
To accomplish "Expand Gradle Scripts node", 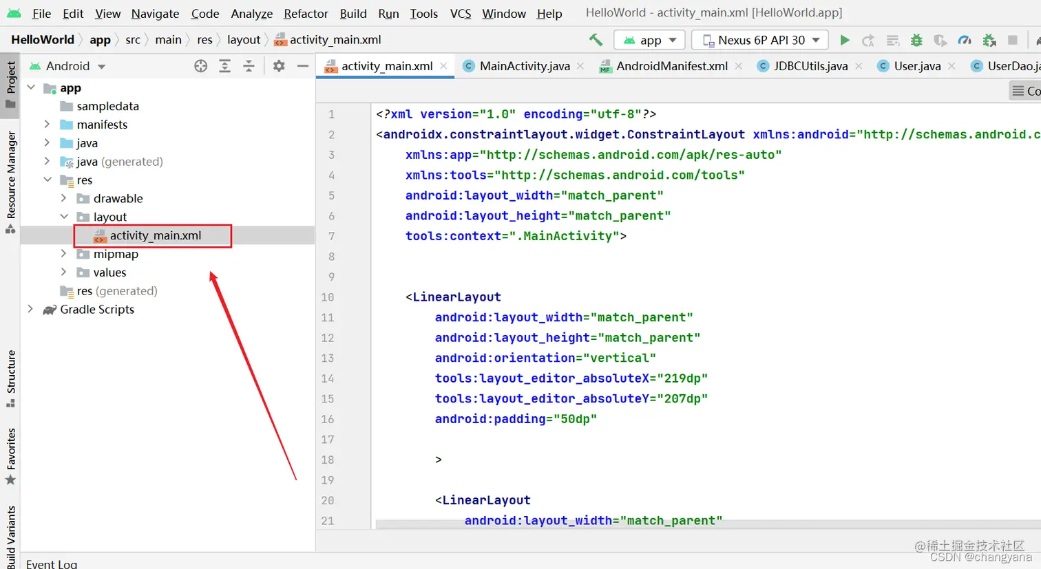I will point(30,310).
